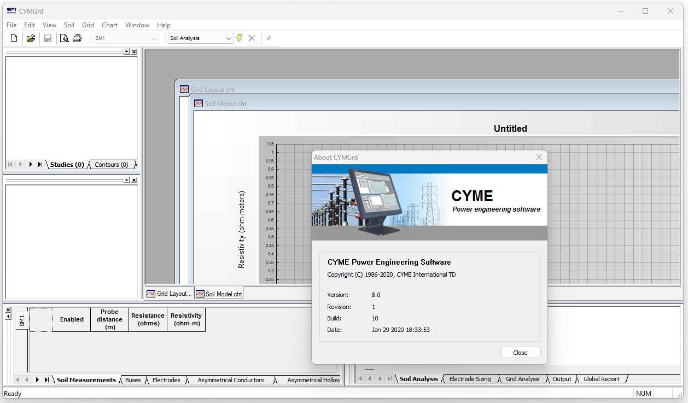
Task: Open the Help menu
Action: [x=164, y=25]
